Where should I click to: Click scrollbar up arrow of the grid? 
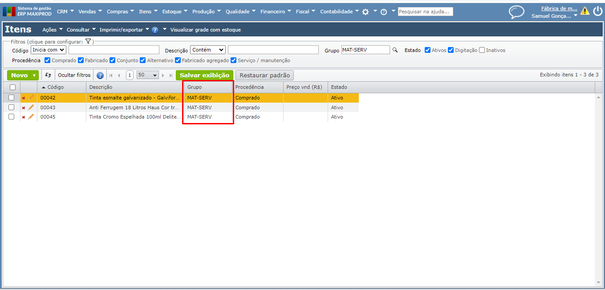[598, 97]
